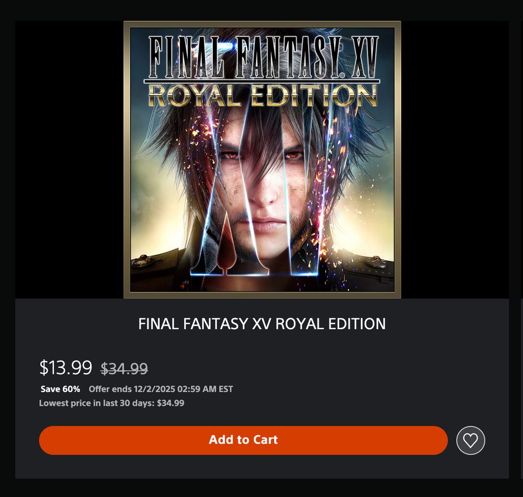
Task: Click the black panel right of cover art
Action: click(455, 160)
